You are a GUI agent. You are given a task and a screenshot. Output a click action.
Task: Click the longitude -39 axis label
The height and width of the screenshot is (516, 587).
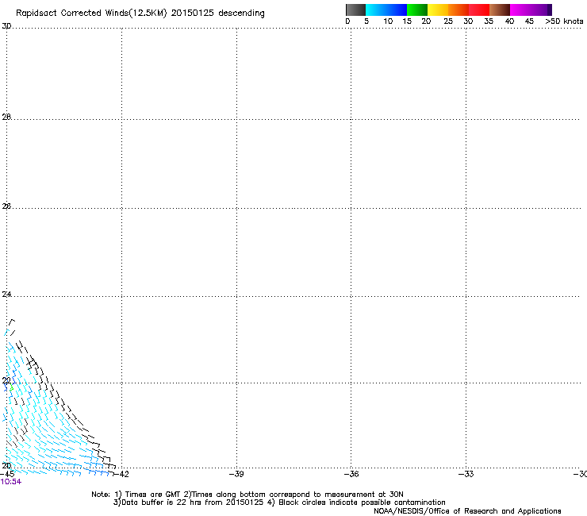(x=236, y=474)
